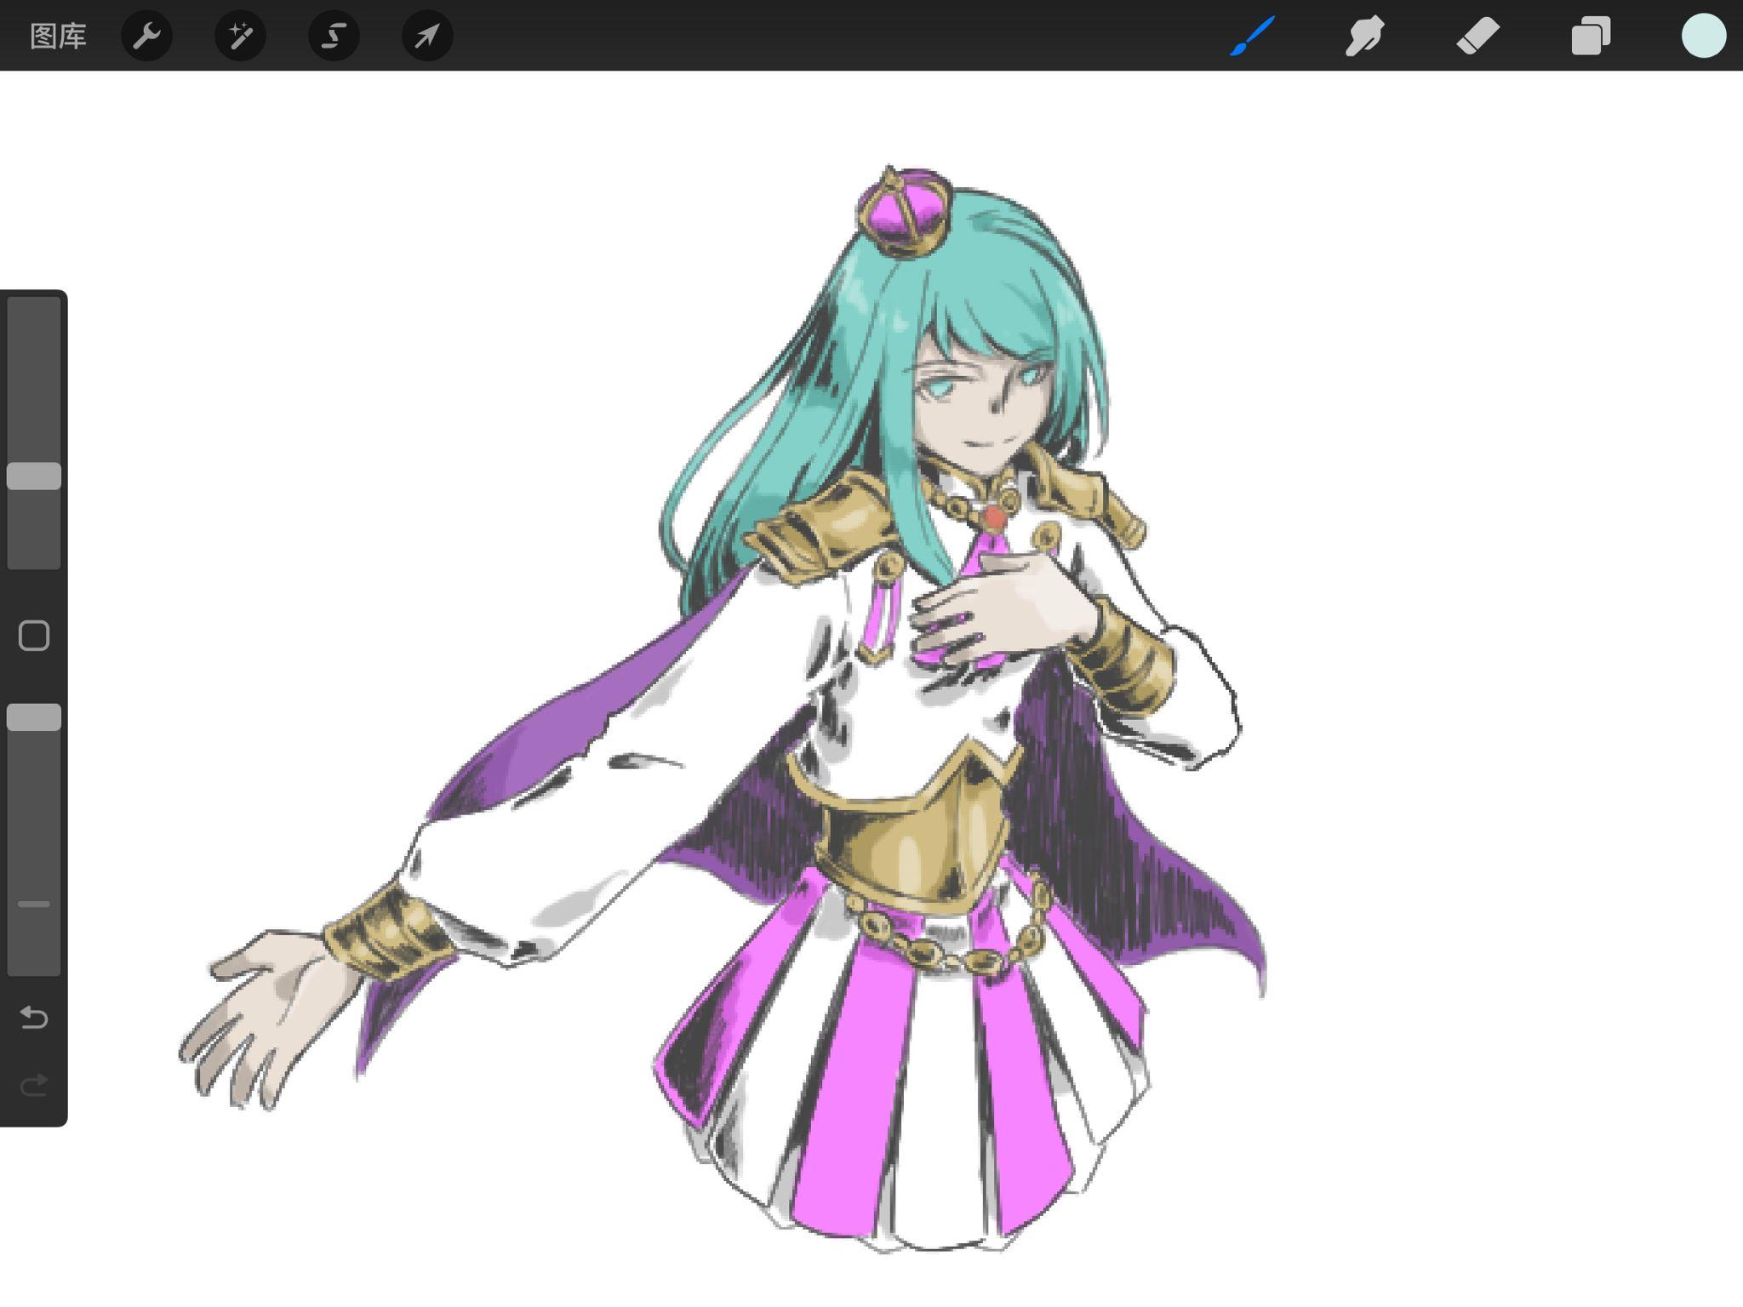Open the Actions wrench menu
Viewport: 1743px width, 1307px height.
tap(147, 36)
